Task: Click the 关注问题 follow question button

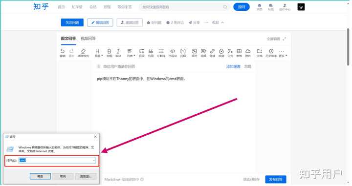Action: 72,22
